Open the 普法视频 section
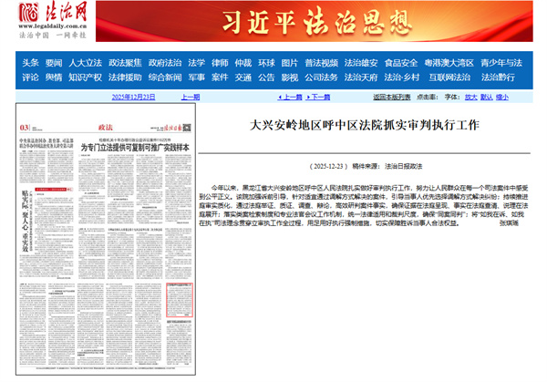 point(322,63)
